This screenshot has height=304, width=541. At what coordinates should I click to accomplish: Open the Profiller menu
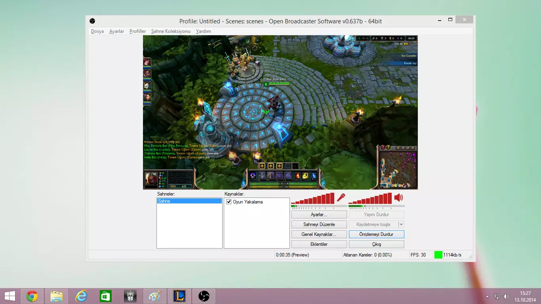coord(137,31)
